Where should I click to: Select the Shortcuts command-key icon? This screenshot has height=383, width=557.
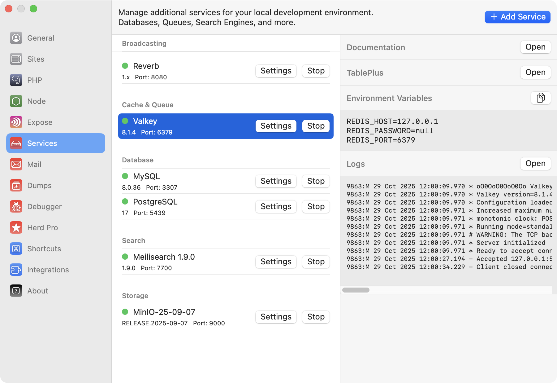[x=16, y=249]
